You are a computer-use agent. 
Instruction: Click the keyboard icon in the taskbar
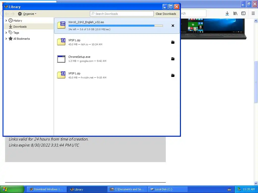pos(229,189)
